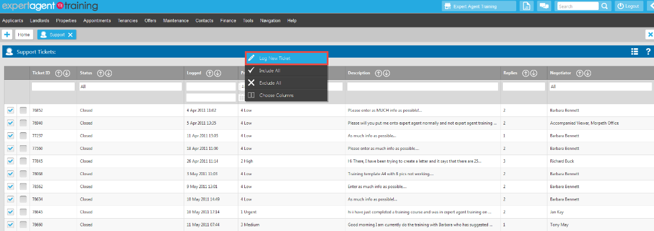The image size is (654, 231).
Task: Uncheck the blue checkbox for ticket 78645
Action: (11, 212)
